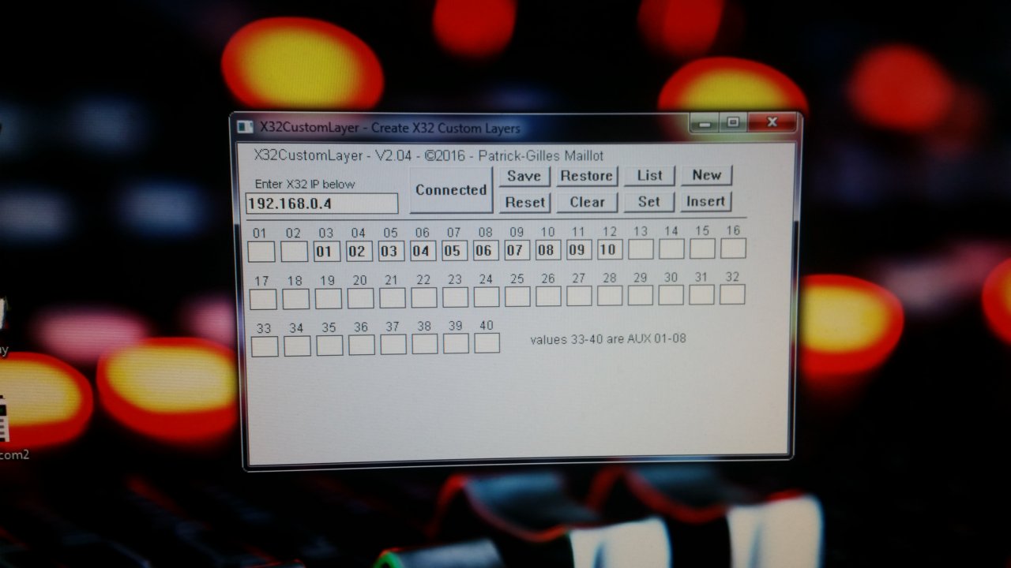
Task: Select the empty slot 28 box
Action: [x=610, y=295]
